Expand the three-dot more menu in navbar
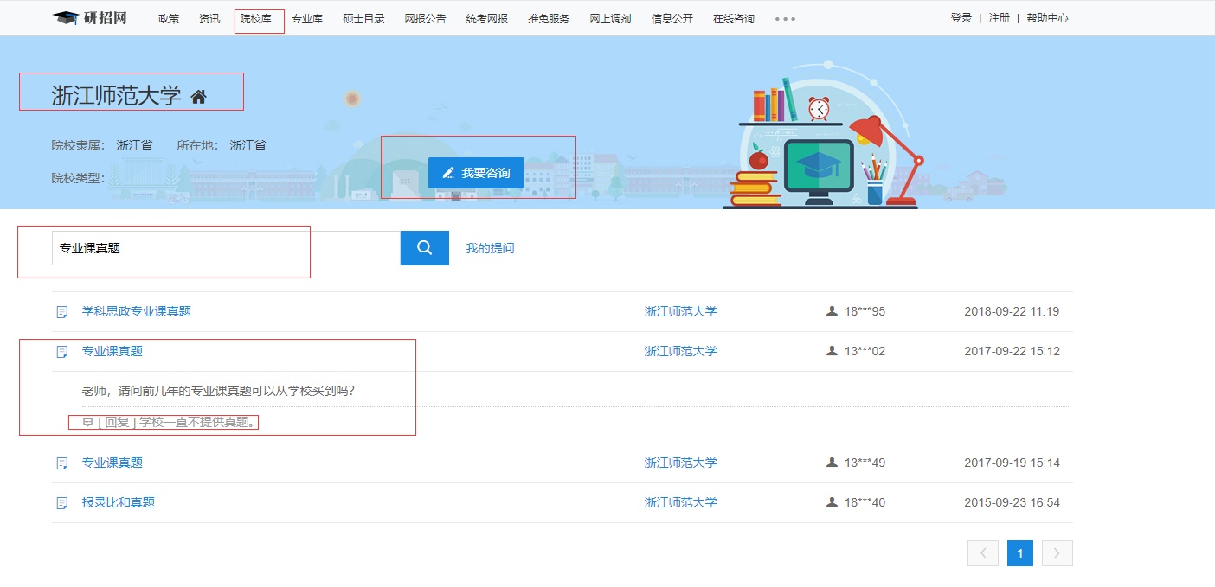This screenshot has height=587, width=1215. [x=785, y=19]
